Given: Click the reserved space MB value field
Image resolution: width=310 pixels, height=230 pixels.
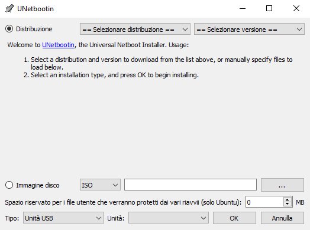Looking at the screenshot, I should (x=264, y=202).
